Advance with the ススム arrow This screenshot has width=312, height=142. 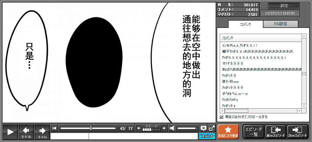42,132
